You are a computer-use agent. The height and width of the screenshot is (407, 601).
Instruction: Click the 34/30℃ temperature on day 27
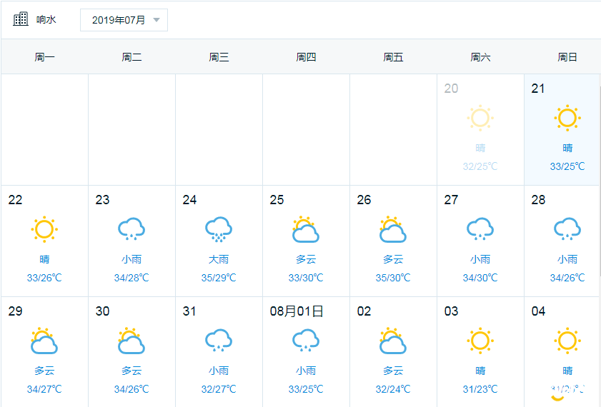(x=480, y=278)
